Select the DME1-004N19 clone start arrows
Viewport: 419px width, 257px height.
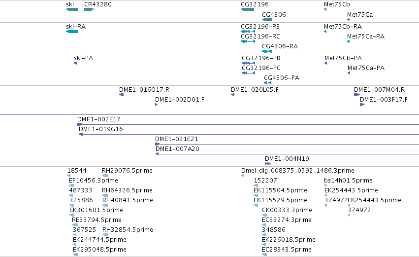click(x=268, y=164)
